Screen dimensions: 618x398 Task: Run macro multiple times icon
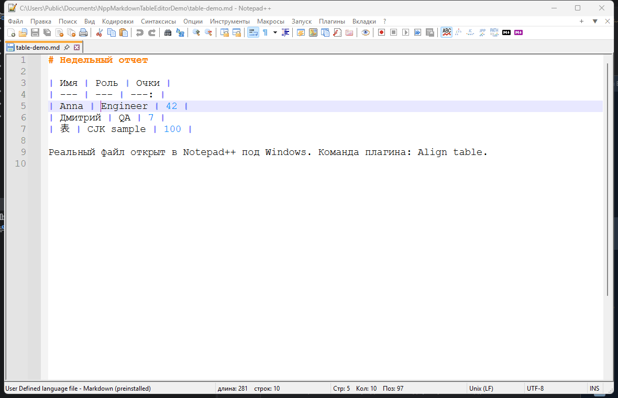tap(417, 32)
